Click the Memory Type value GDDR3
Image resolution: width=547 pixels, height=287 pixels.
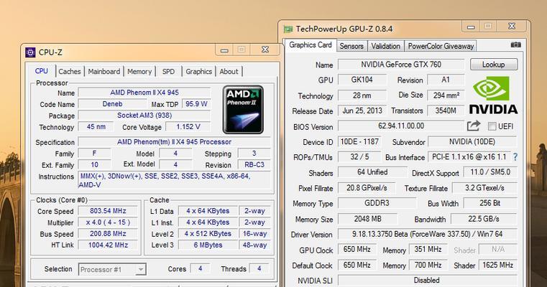pos(377,203)
